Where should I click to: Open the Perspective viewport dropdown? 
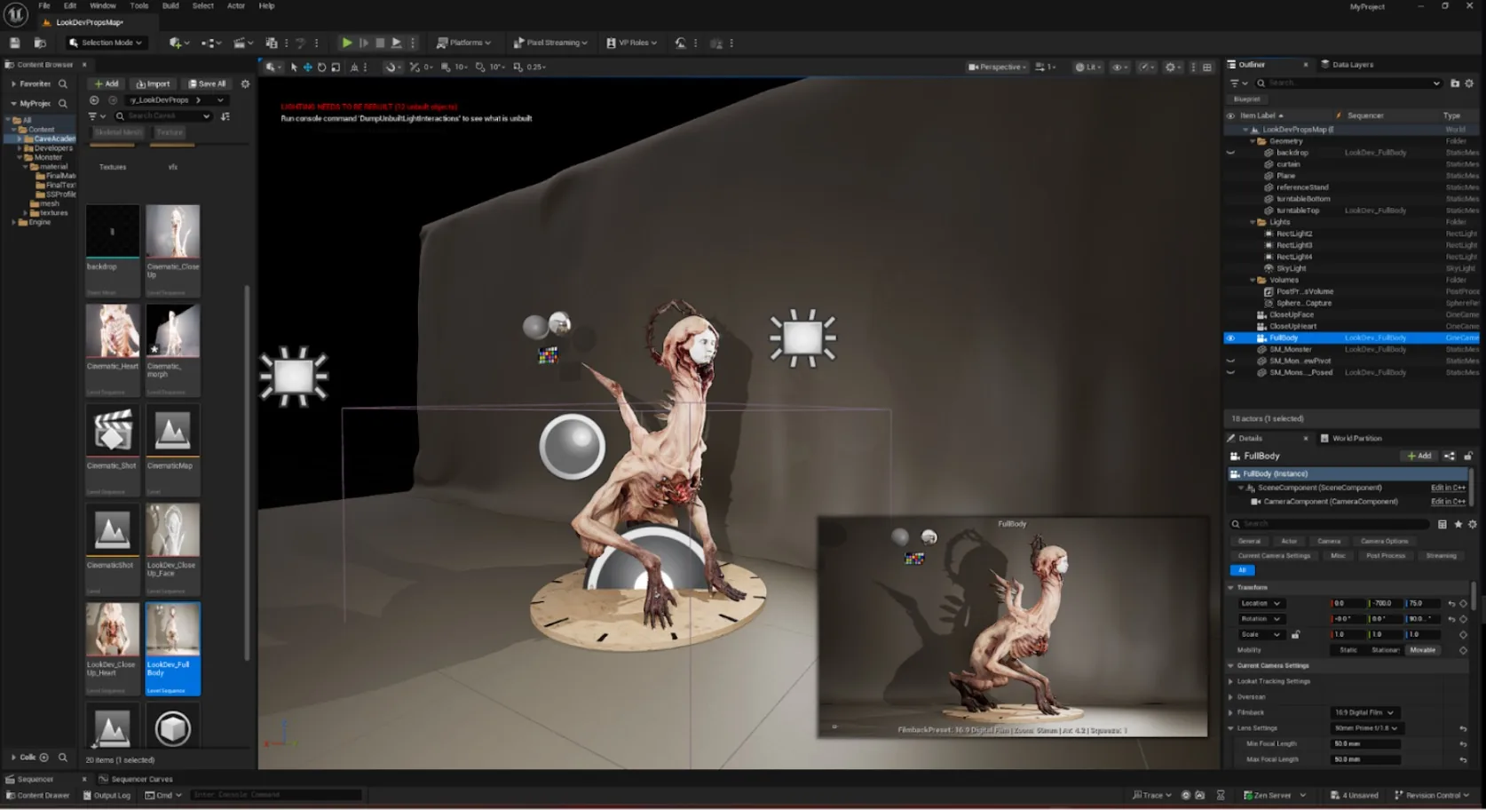point(998,67)
